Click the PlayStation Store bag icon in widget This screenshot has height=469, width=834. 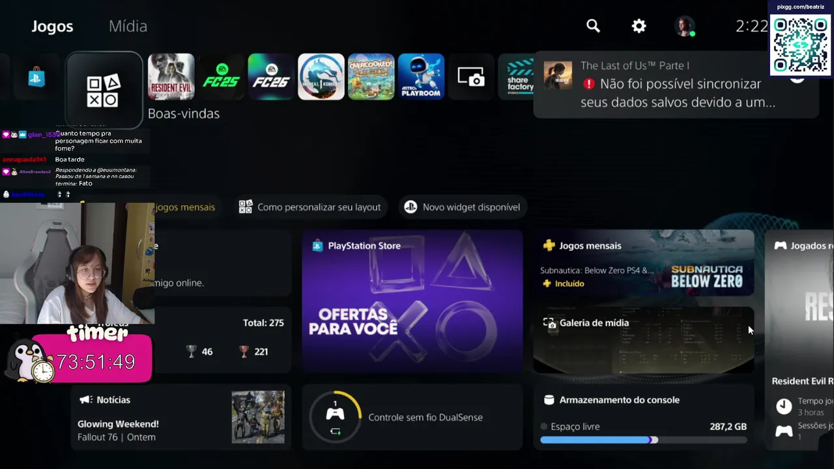point(317,246)
